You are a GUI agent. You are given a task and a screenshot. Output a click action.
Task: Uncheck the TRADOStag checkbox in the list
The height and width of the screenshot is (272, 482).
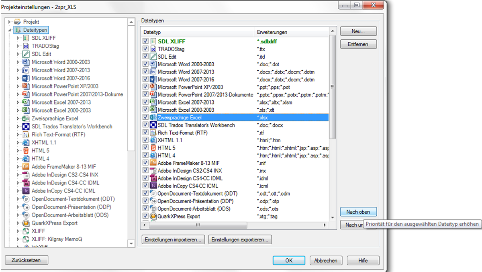tap(145, 49)
